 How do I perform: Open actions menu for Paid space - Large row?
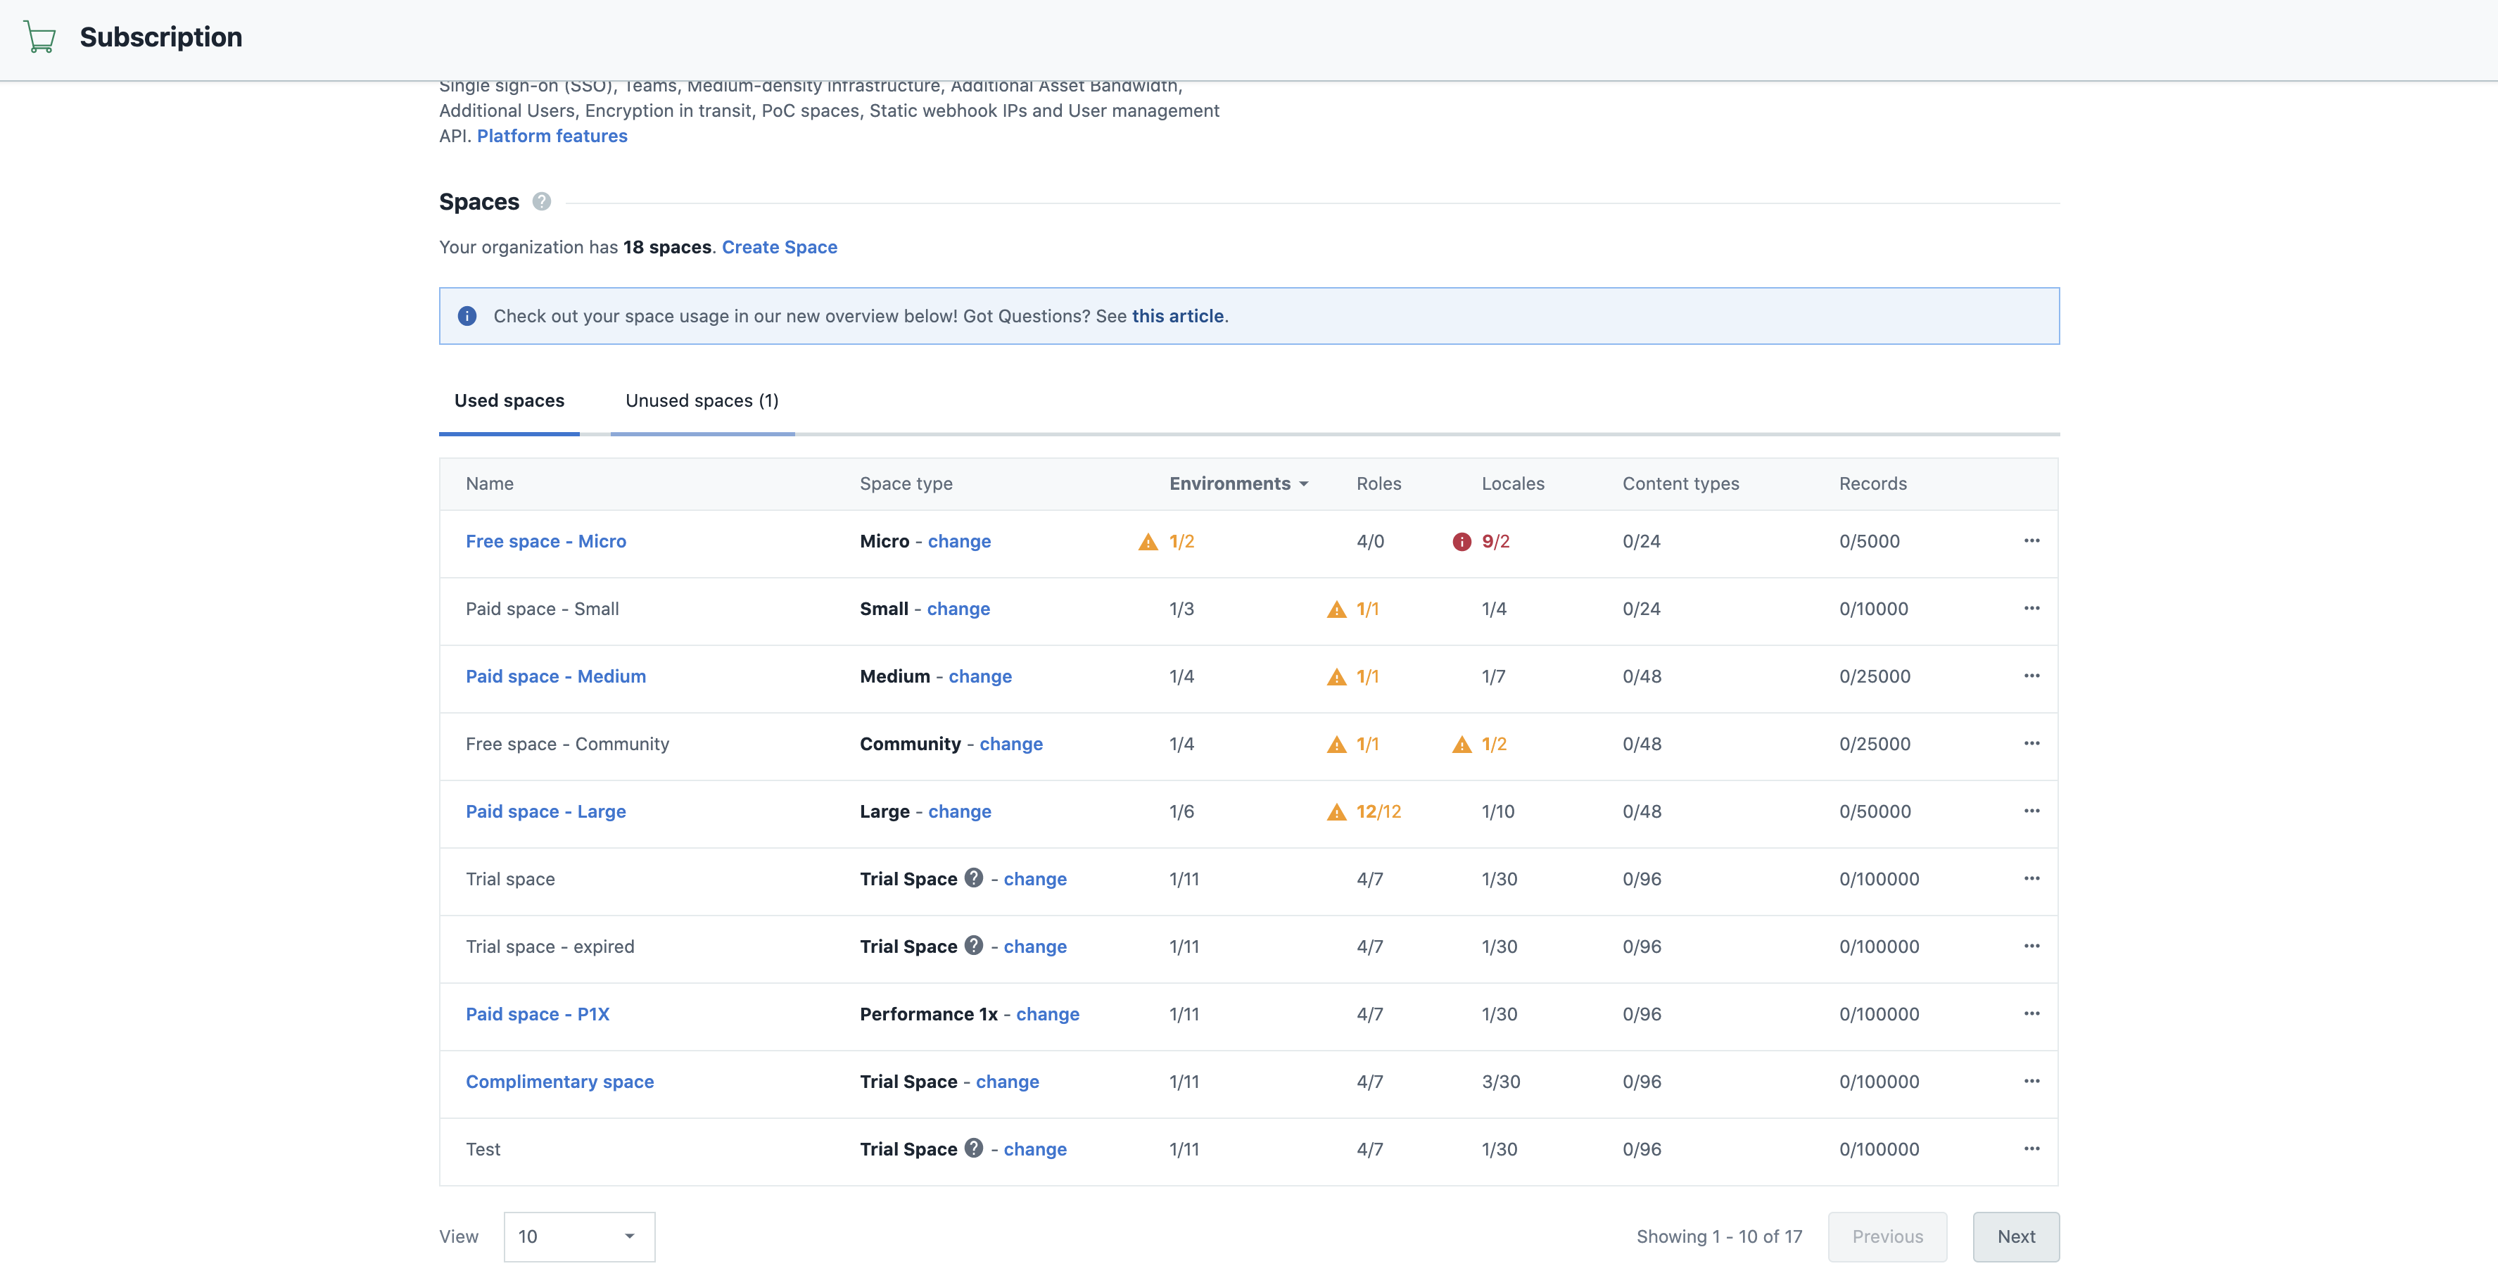tap(2031, 811)
